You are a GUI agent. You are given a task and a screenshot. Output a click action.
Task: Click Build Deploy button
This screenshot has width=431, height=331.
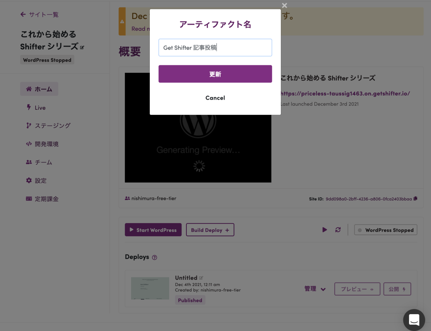[210, 230]
